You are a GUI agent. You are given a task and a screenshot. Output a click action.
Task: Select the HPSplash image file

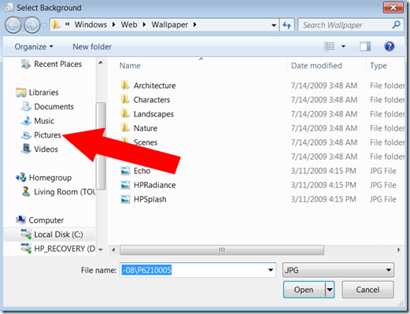[x=150, y=199]
